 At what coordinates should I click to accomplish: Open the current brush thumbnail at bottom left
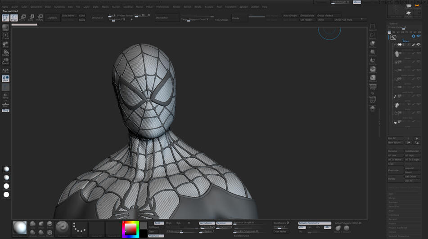[x=20, y=228]
